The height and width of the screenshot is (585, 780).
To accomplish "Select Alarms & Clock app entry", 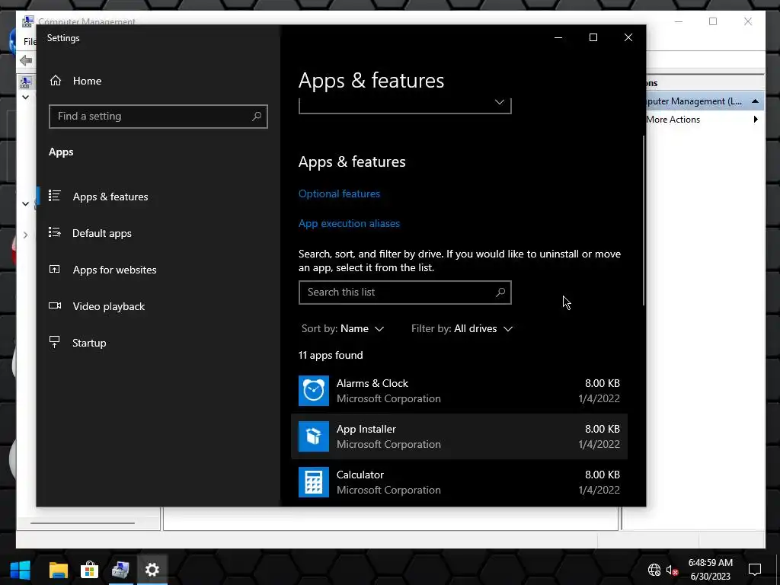I will click(459, 391).
